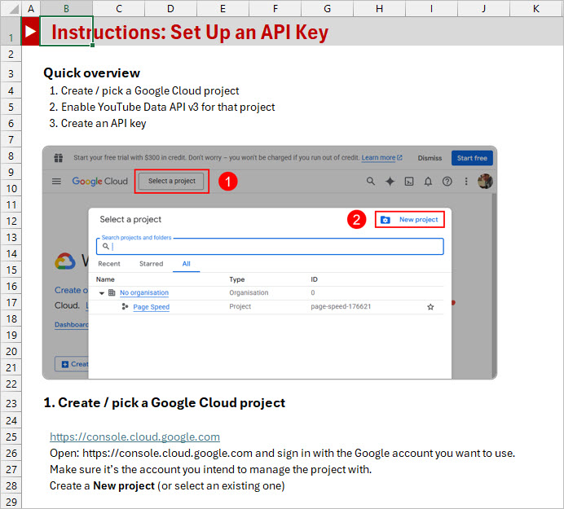564x509 pixels.
Task: Click the Page Speed project dots icon
Action: coord(125,307)
